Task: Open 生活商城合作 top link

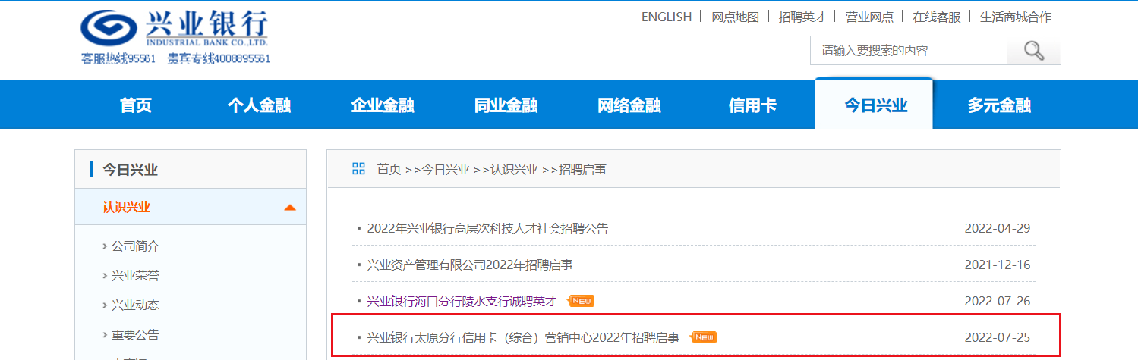Action: [1016, 17]
